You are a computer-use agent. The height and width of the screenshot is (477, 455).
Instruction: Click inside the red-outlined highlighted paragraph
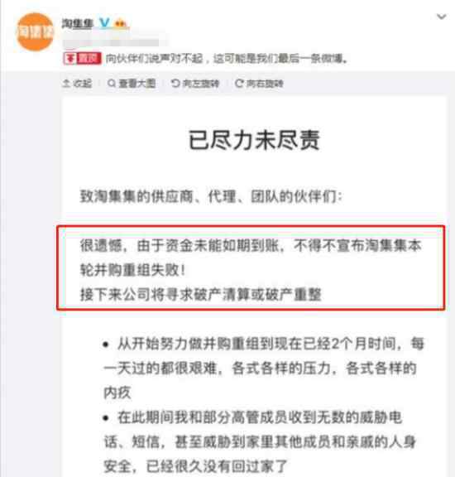click(251, 267)
